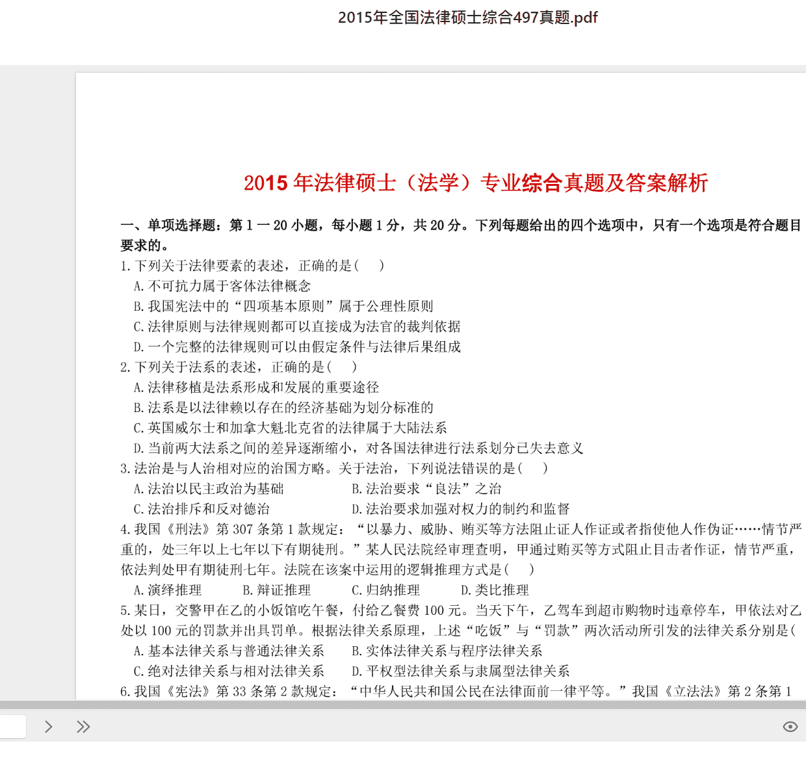Select option D 法治要求加强对权力的制约
806x767 pixels.
461,509
